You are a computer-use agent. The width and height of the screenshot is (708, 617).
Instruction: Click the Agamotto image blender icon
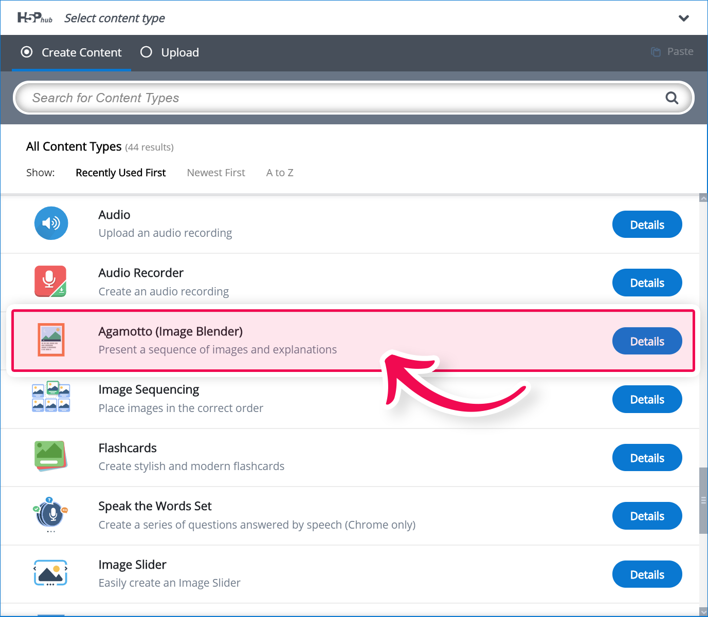(51, 340)
